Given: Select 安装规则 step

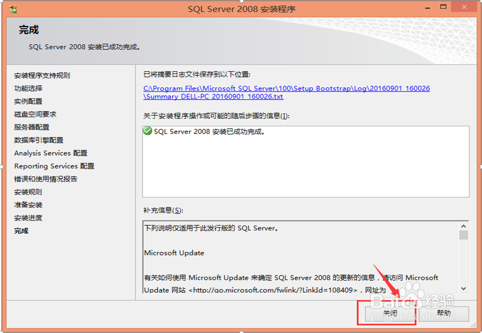Looking at the screenshot, I should tap(28, 192).
